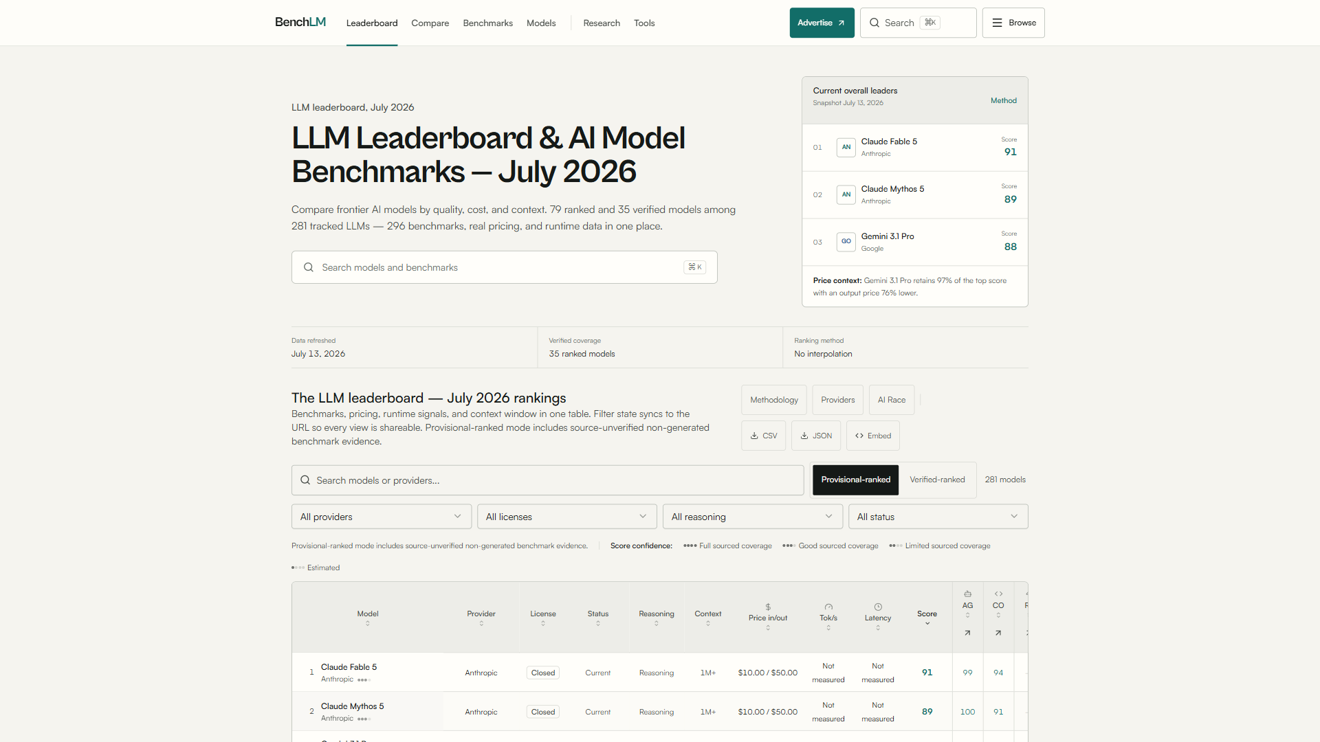The height and width of the screenshot is (742, 1320).
Task: Go to the Compare nav tab
Action: [x=430, y=23]
